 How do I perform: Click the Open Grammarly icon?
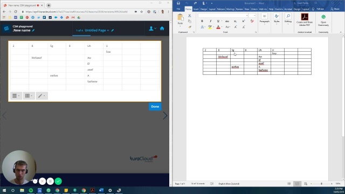point(323,20)
